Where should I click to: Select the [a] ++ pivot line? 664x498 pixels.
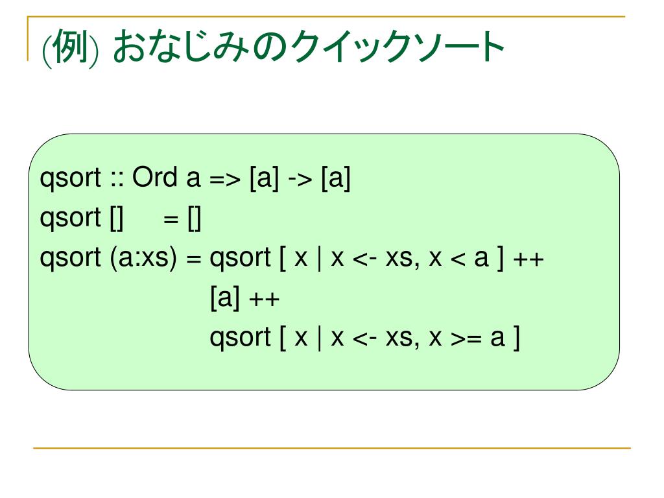[244, 298]
